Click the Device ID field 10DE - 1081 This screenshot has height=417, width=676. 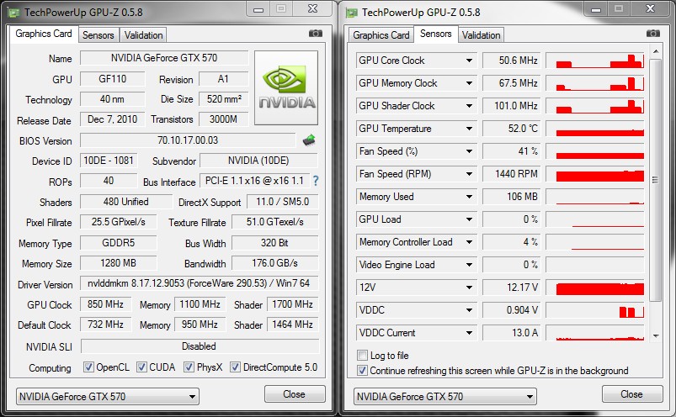click(x=109, y=161)
